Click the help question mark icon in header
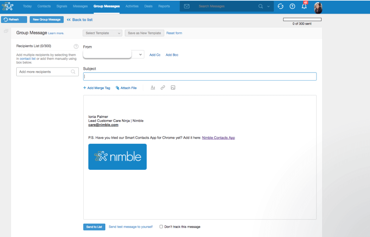This screenshot has height=237, width=370. pos(292,6)
